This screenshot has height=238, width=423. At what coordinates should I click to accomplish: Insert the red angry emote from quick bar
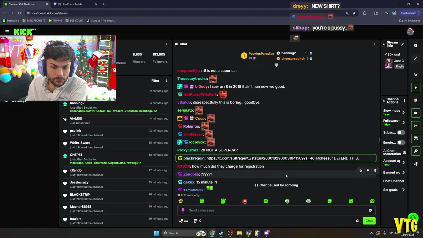pyautogui.click(x=245, y=201)
